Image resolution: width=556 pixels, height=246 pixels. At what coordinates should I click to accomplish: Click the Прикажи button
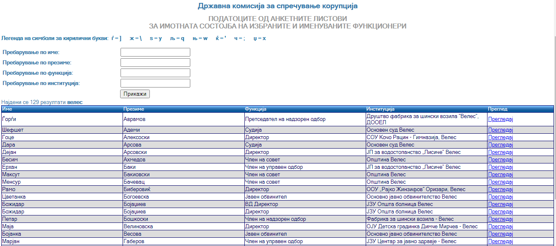coord(135,94)
